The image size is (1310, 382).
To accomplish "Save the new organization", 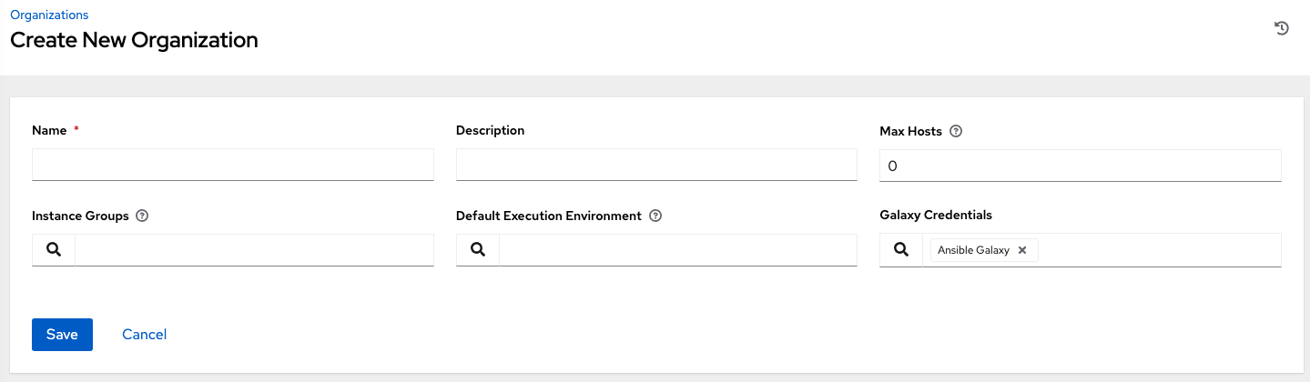I will (62, 335).
